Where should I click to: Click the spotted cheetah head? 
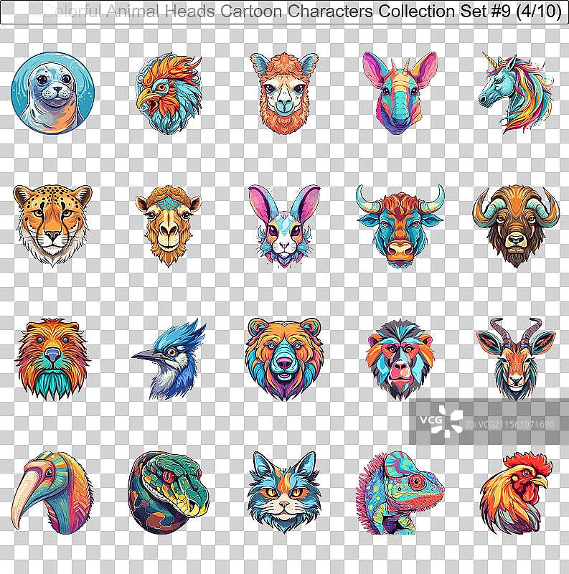tap(52, 223)
